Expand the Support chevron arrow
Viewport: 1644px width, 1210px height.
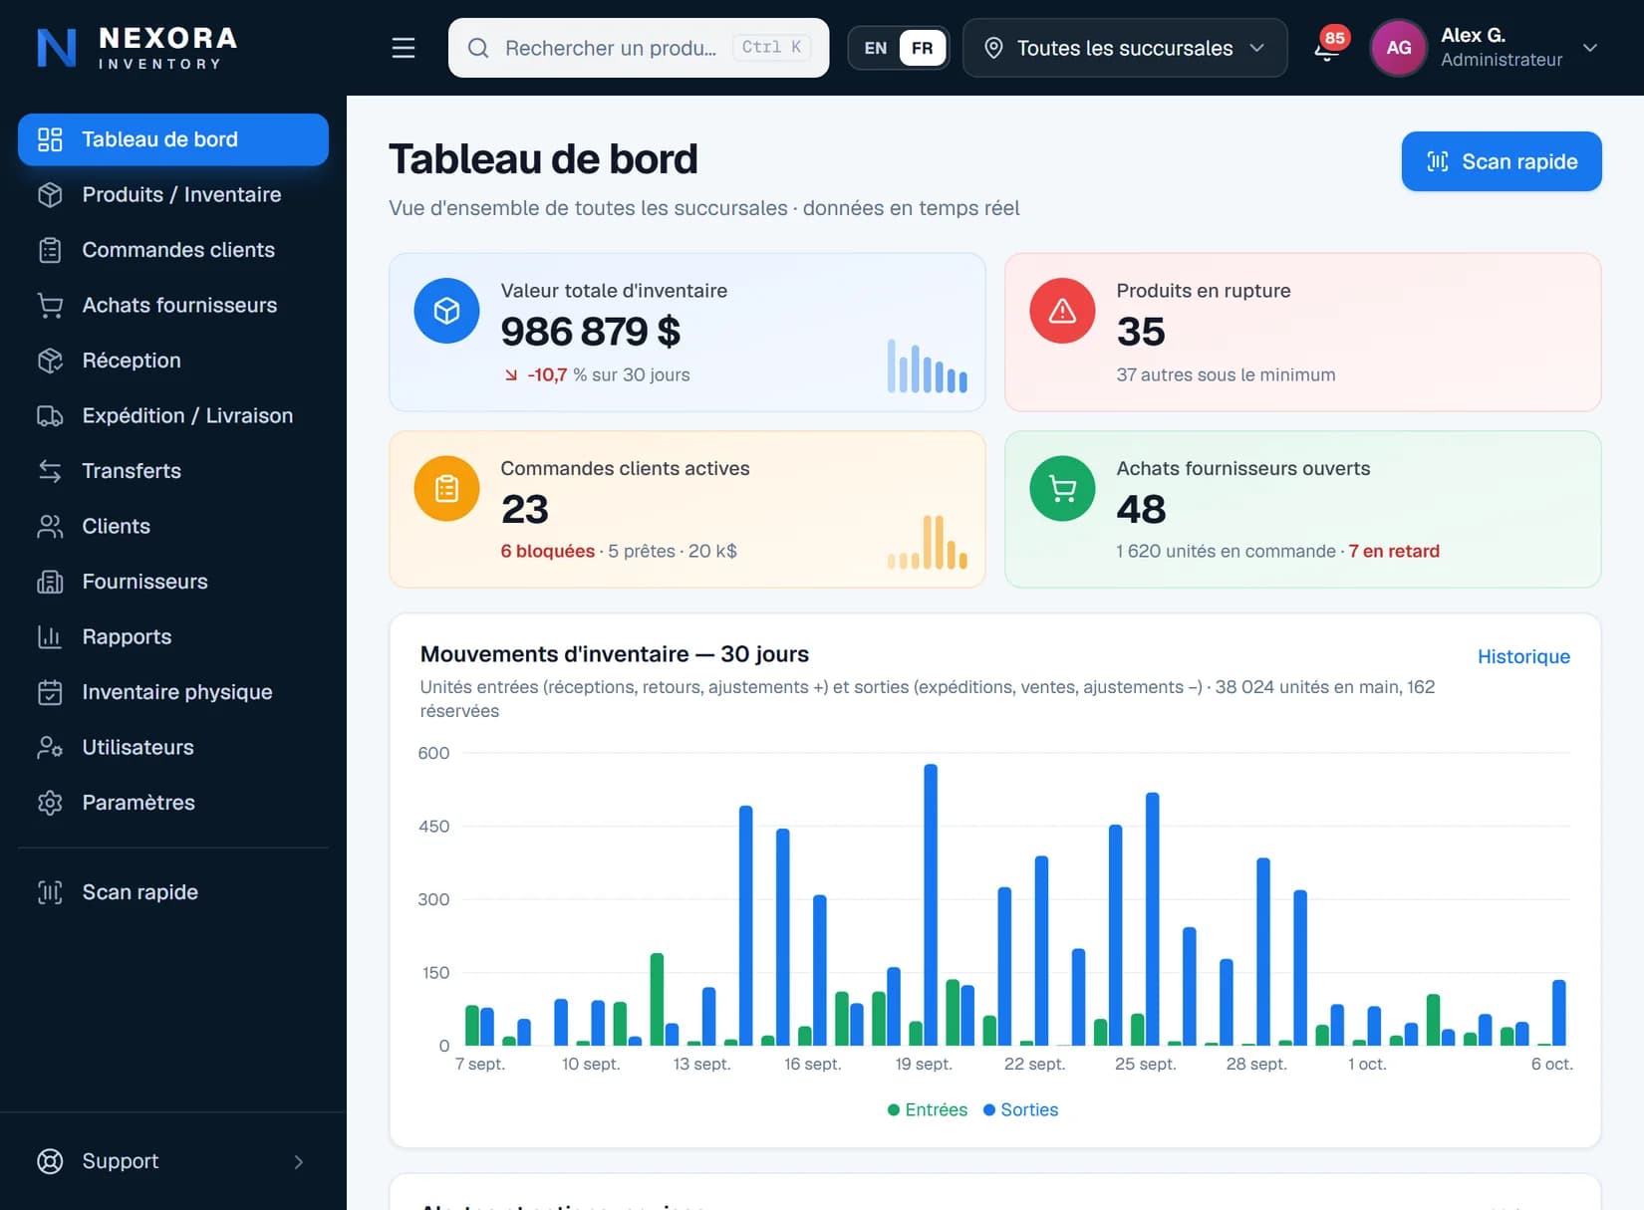pyautogui.click(x=299, y=1161)
